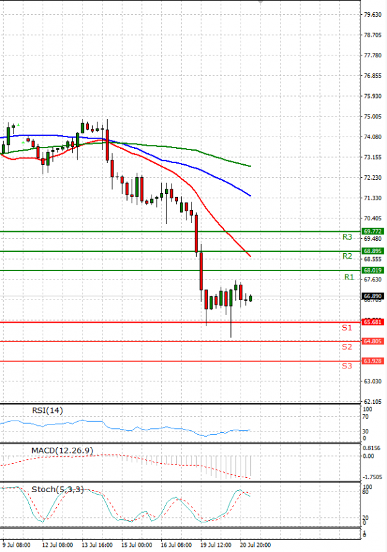The height and width of the screenshot is (552, 387).
Task: Click the MACD(12.26.9) indicator label
Action: pyautogui.click(x=62, y=451)
